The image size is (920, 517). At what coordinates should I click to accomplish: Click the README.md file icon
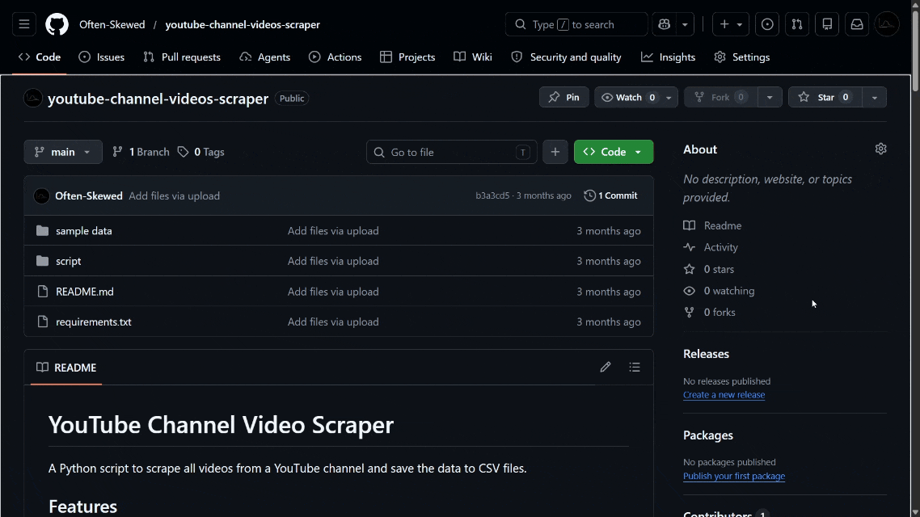click(x=42, y=292)
